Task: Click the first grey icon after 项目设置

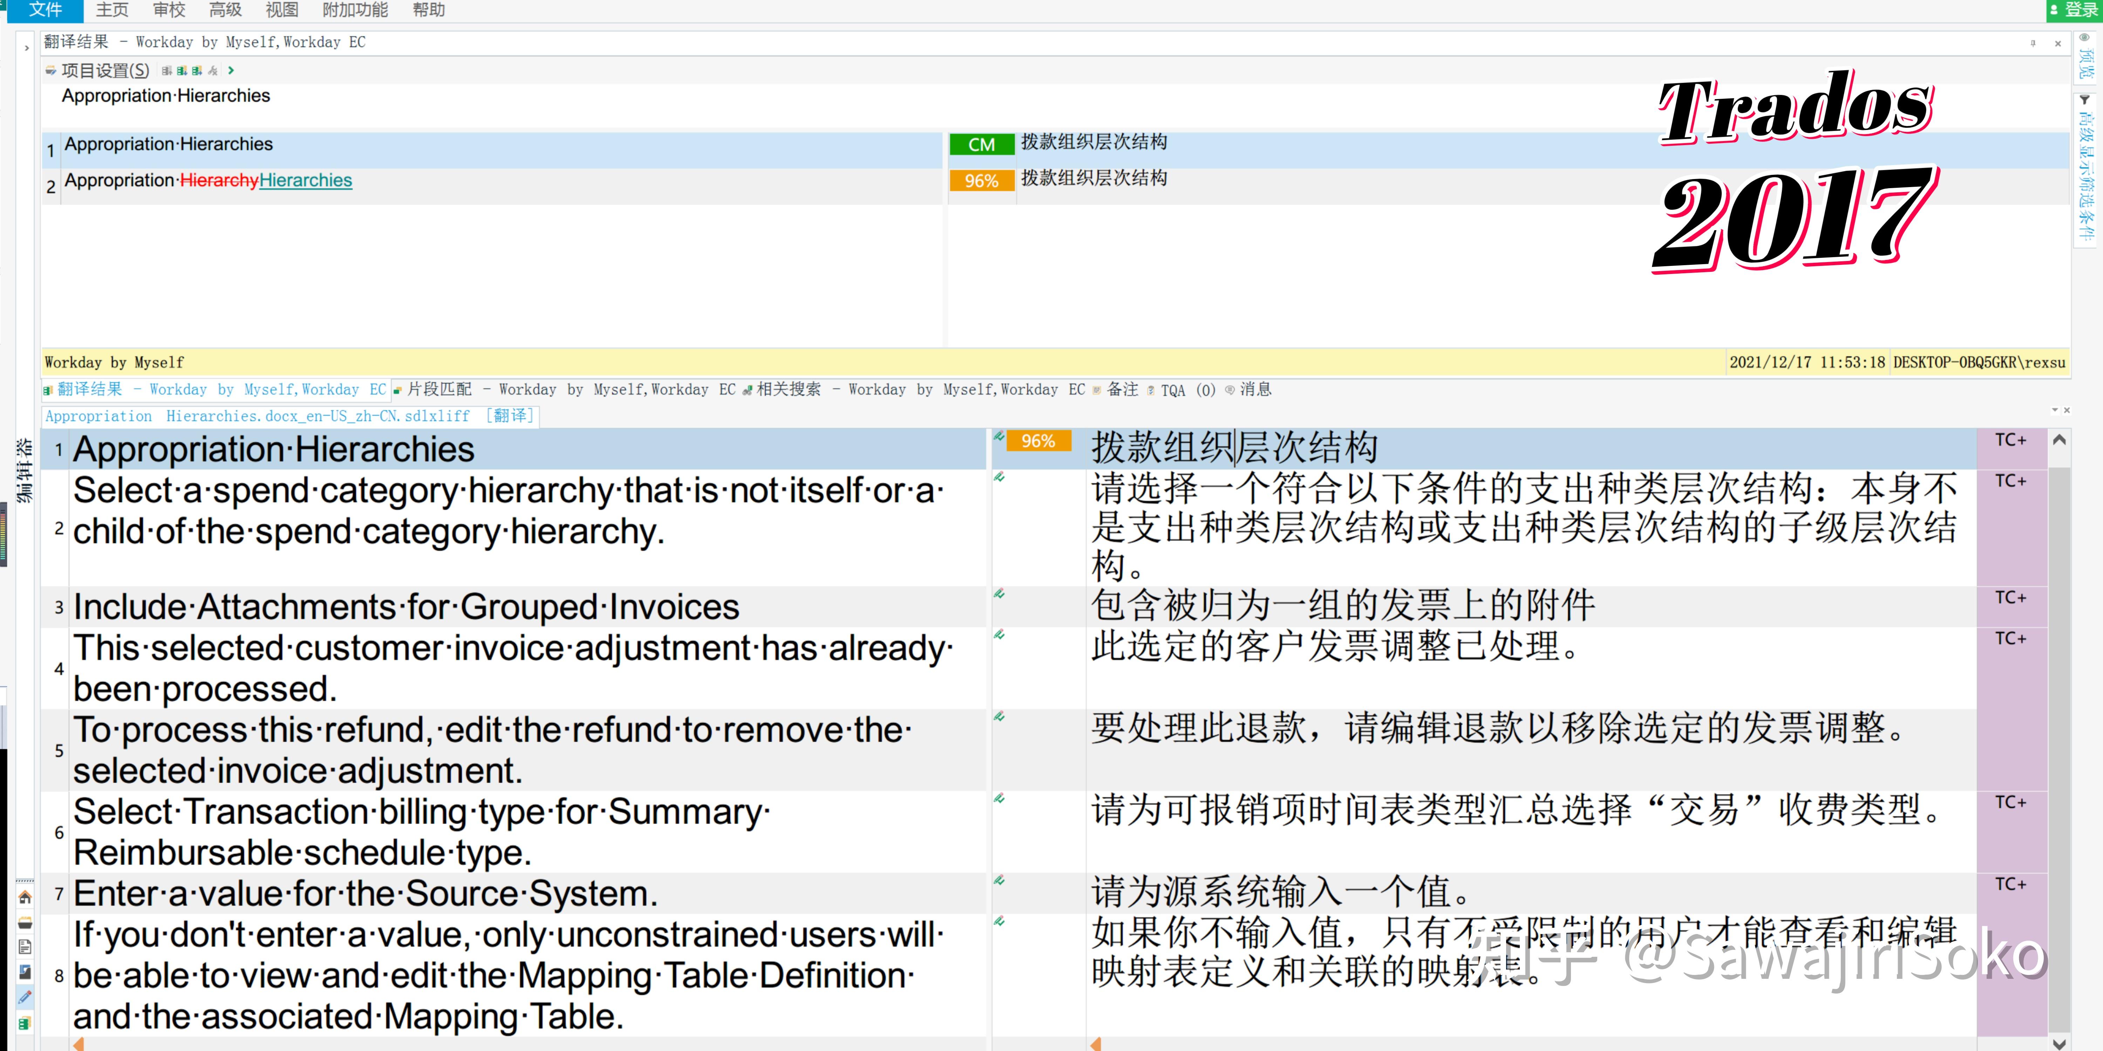Action: (x=166, y=71)
